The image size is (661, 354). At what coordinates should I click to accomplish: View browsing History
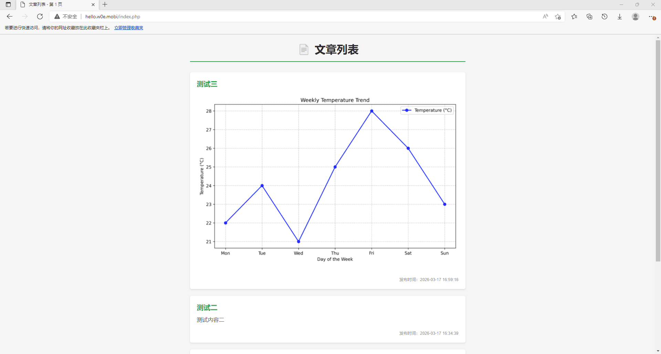pos(605,16)
